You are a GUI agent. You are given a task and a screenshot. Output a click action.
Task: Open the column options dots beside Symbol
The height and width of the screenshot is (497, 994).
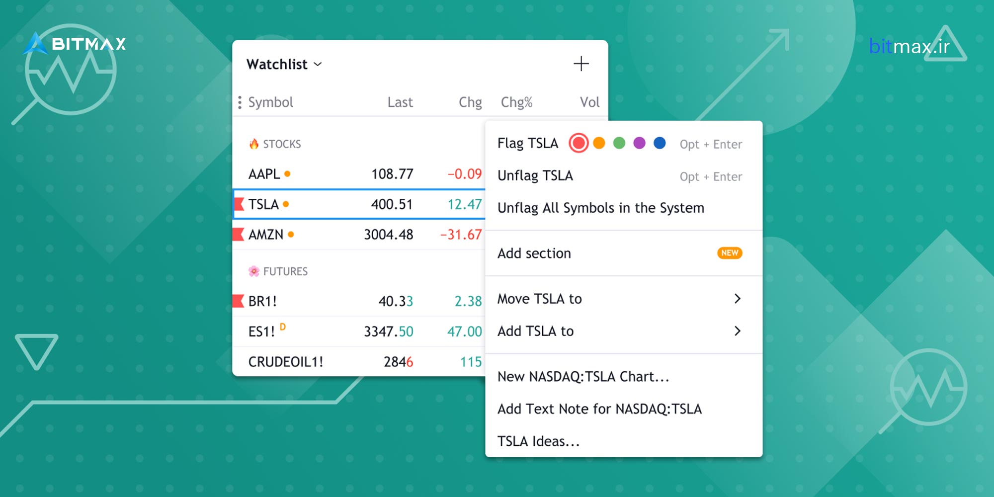(240, 102)
